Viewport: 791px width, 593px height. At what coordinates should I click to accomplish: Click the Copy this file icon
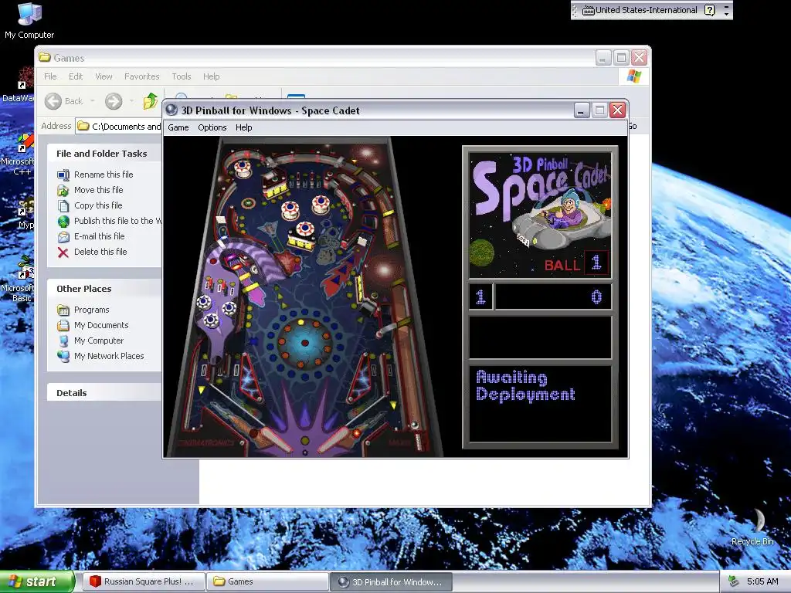63,205
